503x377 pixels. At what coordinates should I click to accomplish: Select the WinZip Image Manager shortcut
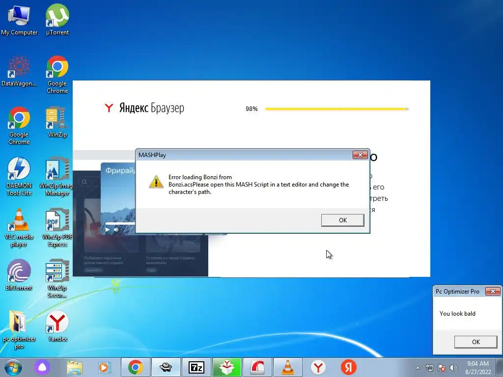coord(56,177)
